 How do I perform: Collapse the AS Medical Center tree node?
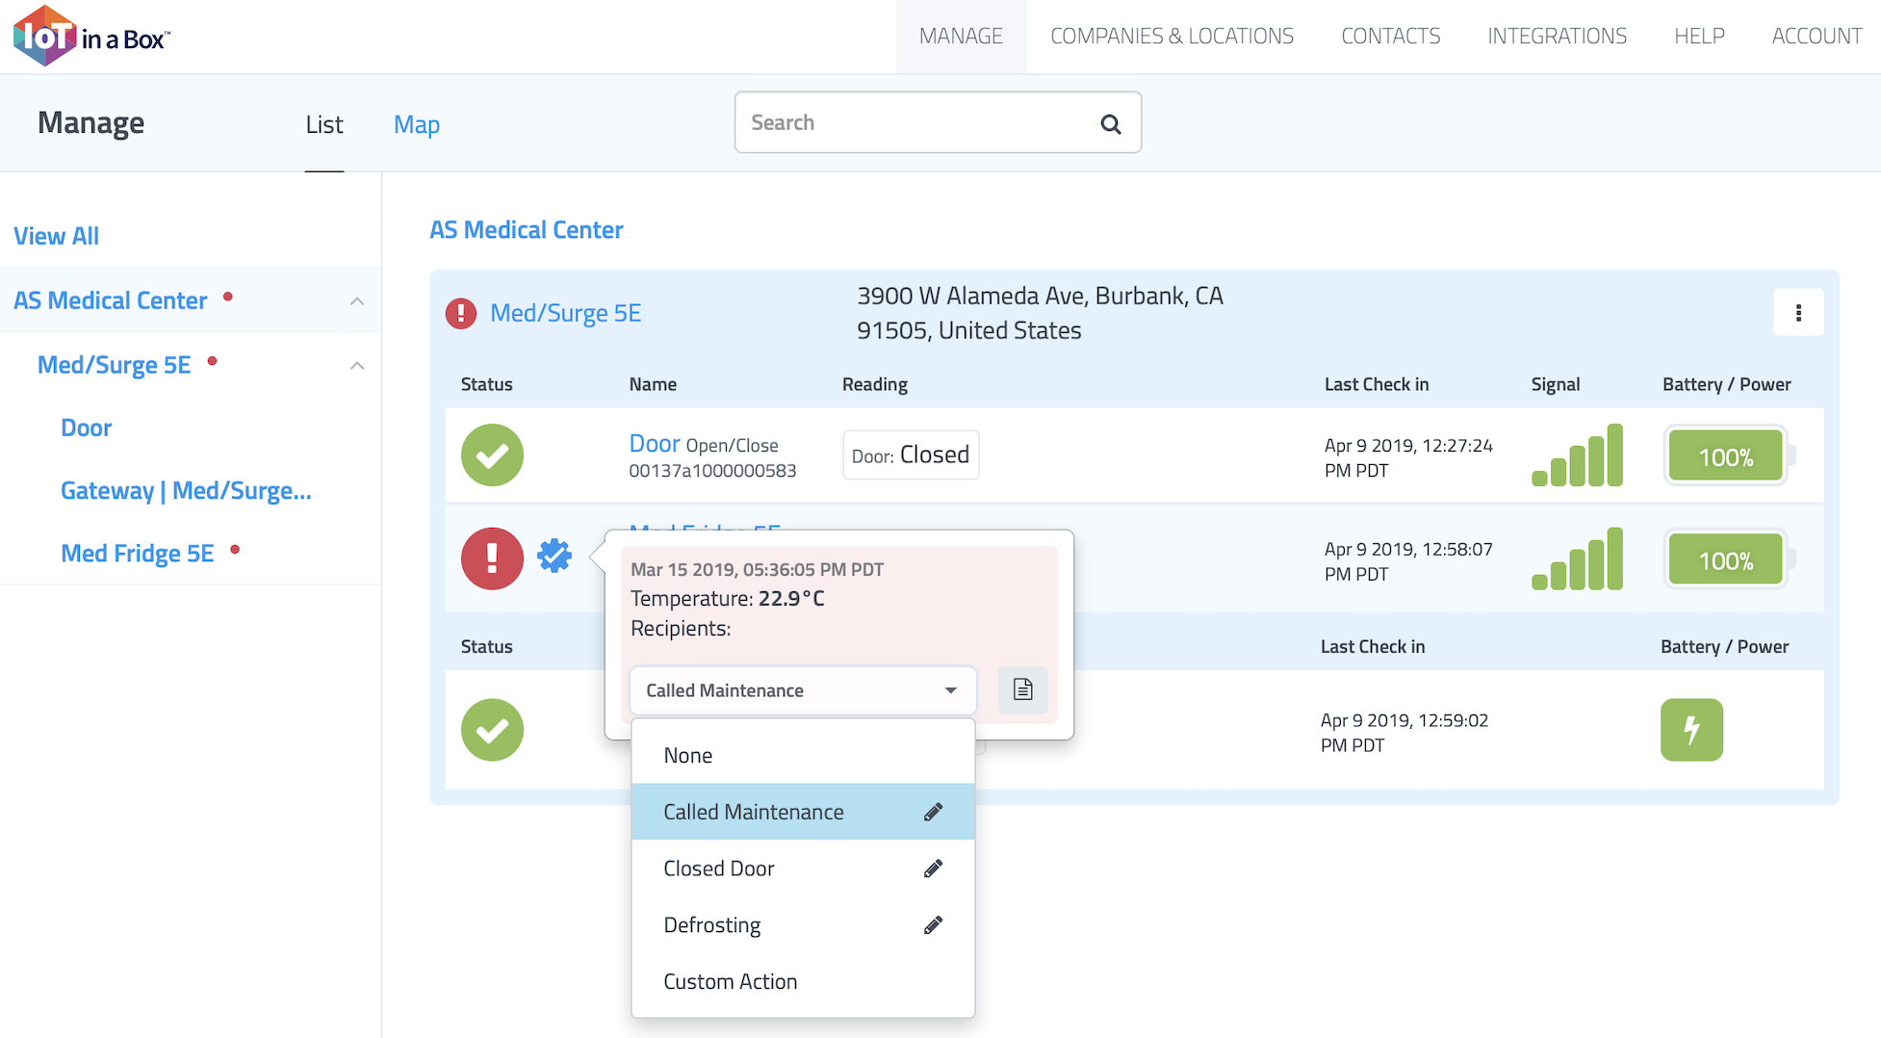[357, 301]
